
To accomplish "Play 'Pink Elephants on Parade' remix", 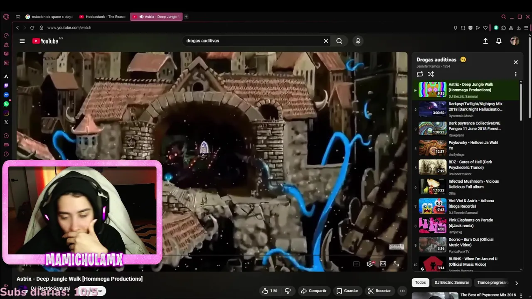I will [466, 225].
